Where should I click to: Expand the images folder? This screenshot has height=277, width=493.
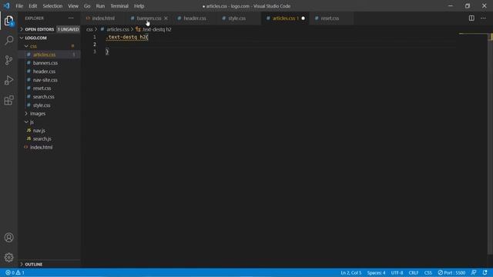(x=38, y=114)
